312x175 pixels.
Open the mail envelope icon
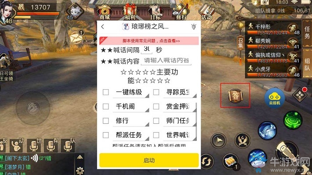pyautogui.click(x=76, y=38)
